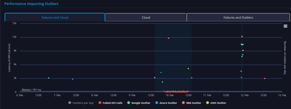This screenshot has height=109, width=291.
Task: Open the Failures and Outliers tab
Action: click(238, 17)
